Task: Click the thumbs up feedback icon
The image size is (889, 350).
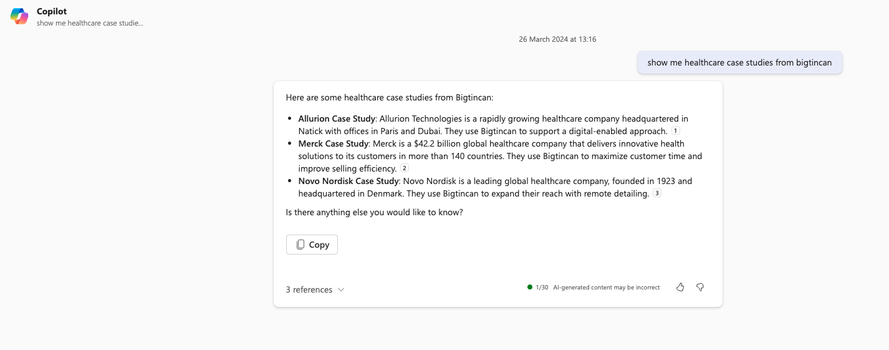Action: pyautogui.click(x=680, y=287)
